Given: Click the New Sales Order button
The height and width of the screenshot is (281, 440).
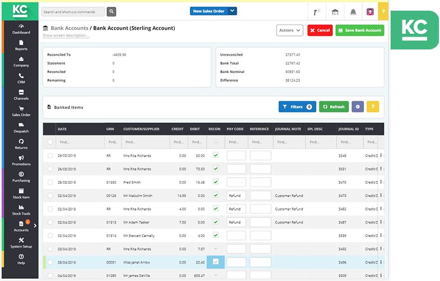Looking at the screenshot, I should click(209, 11).
